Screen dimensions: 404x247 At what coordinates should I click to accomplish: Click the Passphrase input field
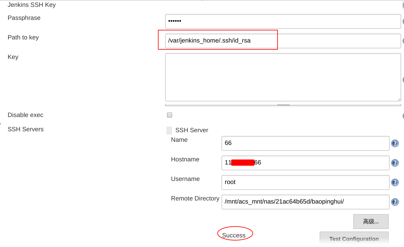pos(283,21)
